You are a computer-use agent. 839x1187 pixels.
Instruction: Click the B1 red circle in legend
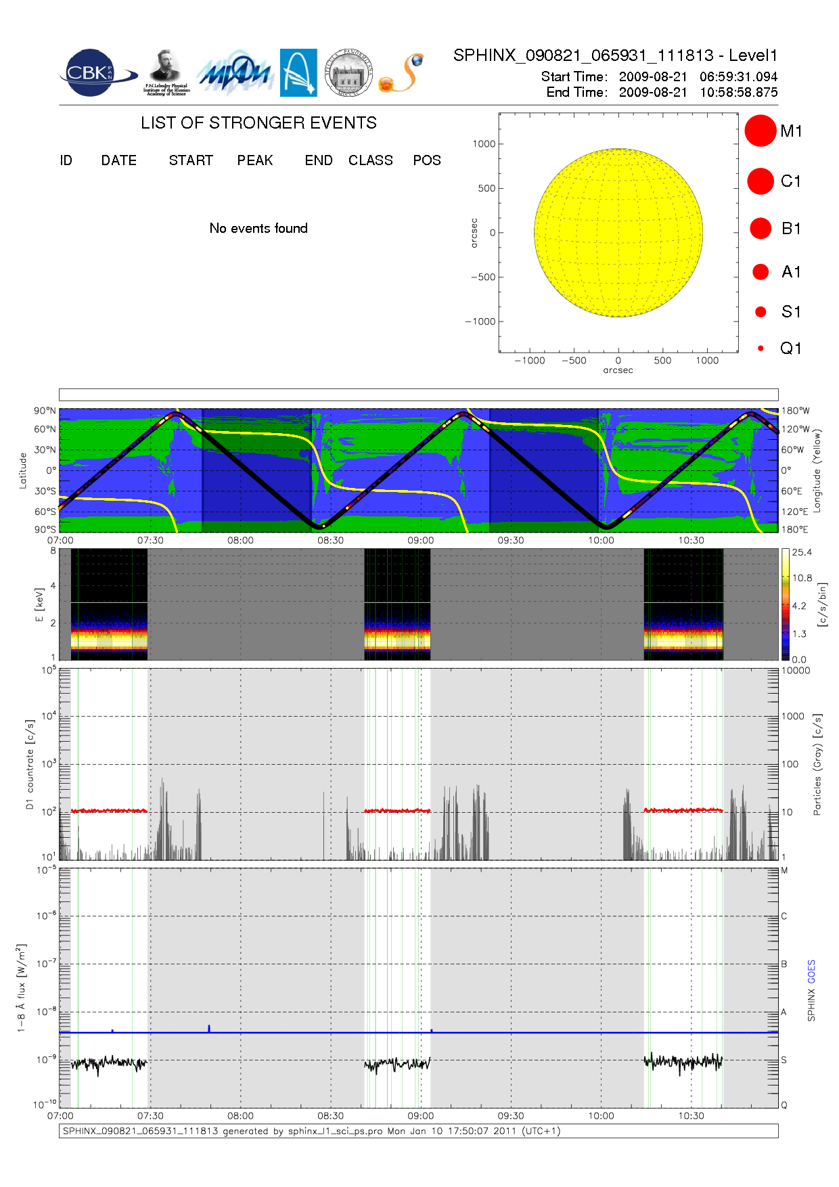click(x=760, y=229)
